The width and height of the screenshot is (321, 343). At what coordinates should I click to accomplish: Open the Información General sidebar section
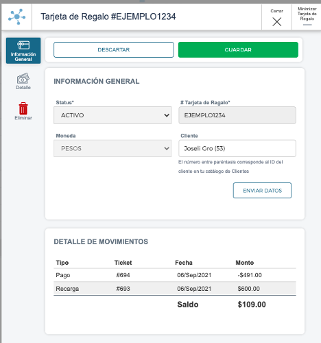coord(23,51)
